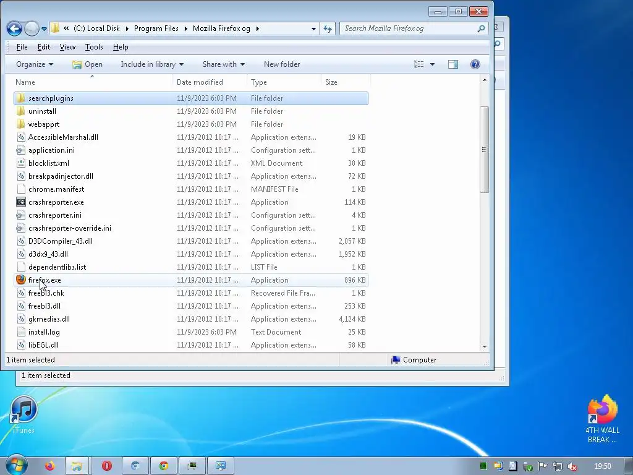Open the iTunes desktop shortcut
This screenshot has width=633, height=475.
click(24, 415)
